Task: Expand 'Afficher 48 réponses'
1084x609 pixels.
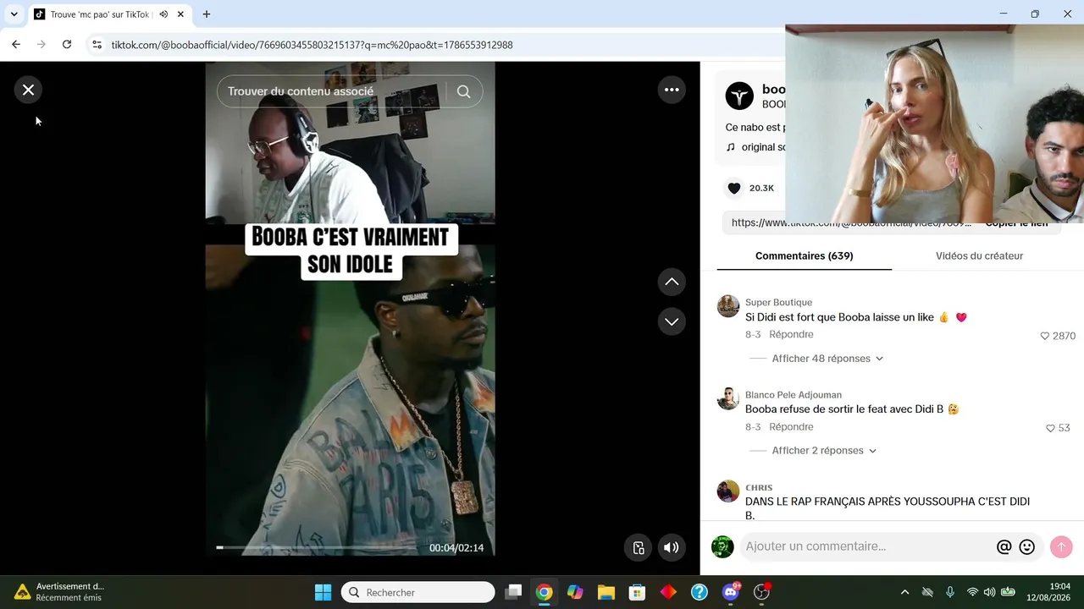Action: tap(827, 359)
